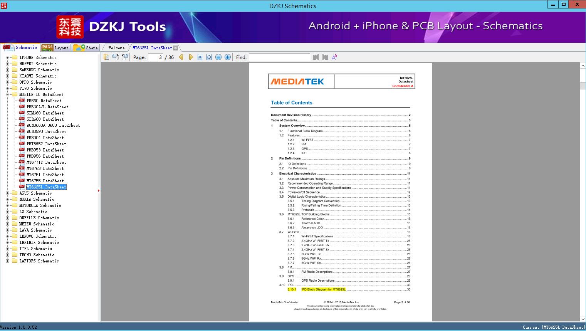
Task: Find previous match icon
Action: tap(316, 57)
